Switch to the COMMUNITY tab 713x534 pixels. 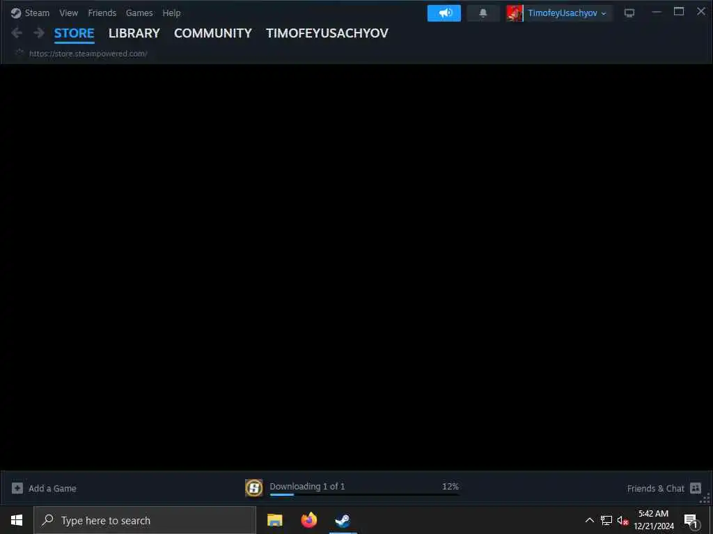pyautogui.click(x=213, y=33)
